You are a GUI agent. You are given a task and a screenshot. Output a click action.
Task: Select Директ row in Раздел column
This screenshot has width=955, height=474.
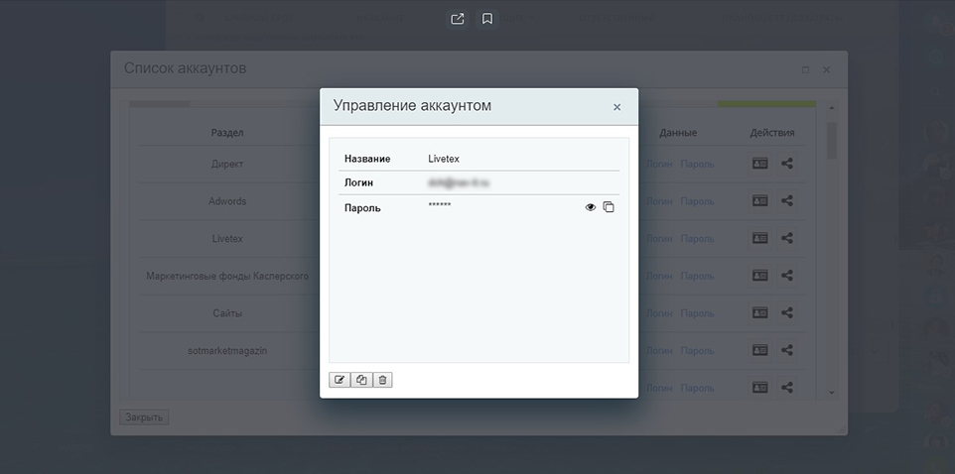pyautogui.click(x=227, y=164)
